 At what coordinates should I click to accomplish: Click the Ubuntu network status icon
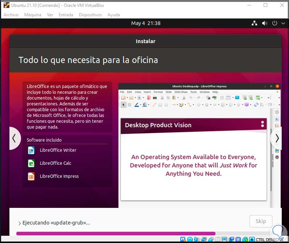pos(254,23)
